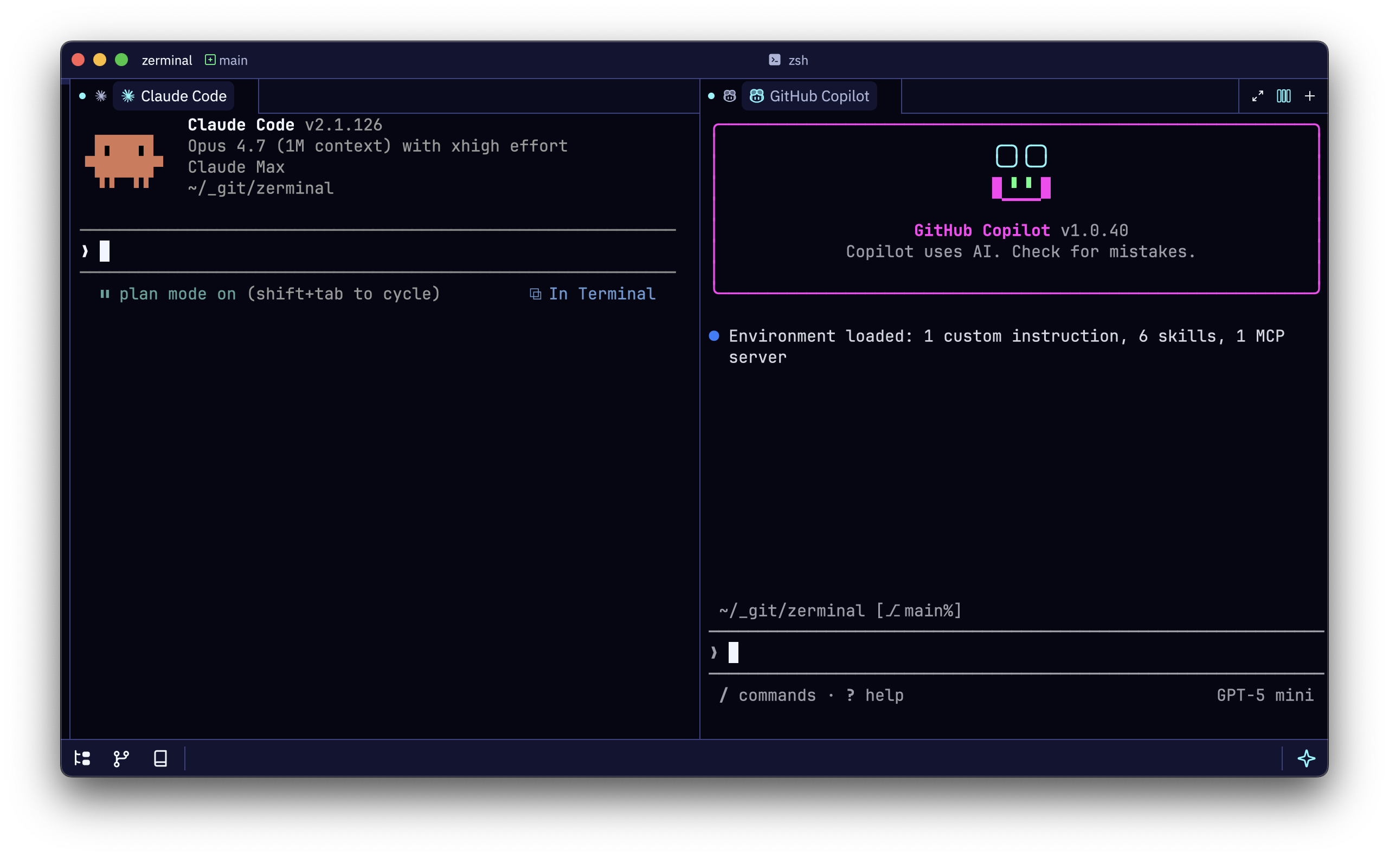The width and height of the screenshot is (1389, 857).
Task: Zoom the window with green button
Action: pyautogui.click(x=121, y=60)
